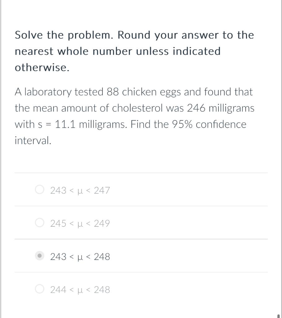Click the number 88 in the question
The image size is (282, 318).
pos(113,92)
